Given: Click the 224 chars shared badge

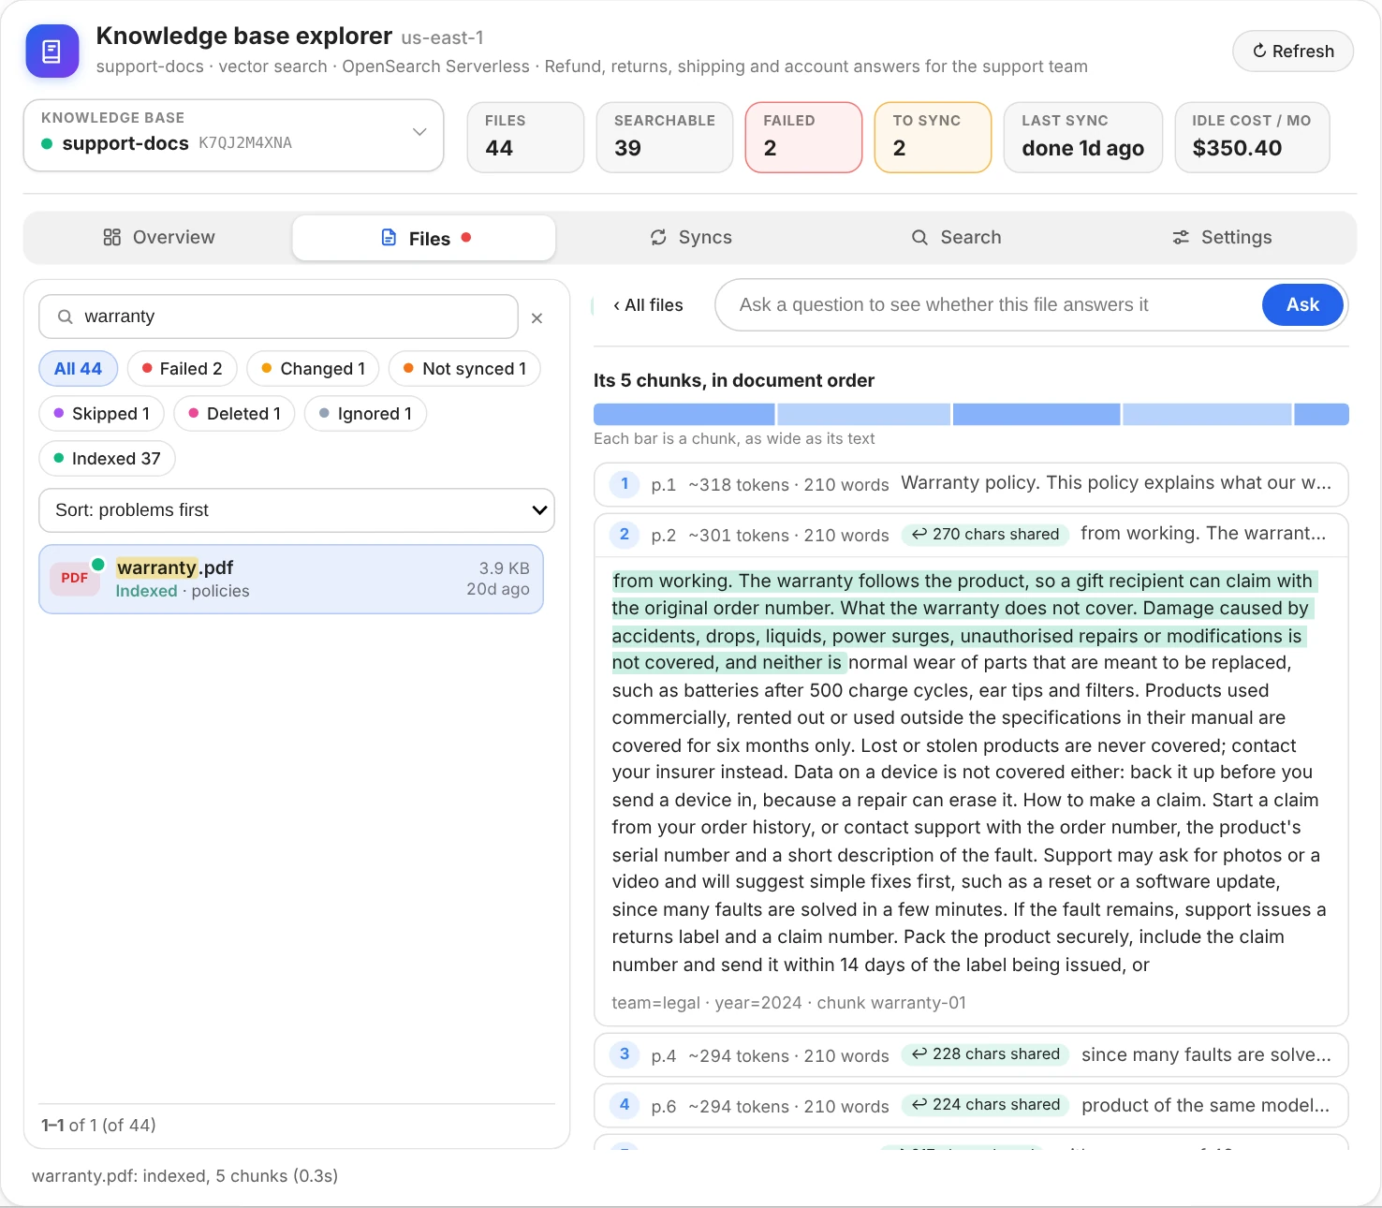Looking at the screenshot, I should coord(986,1105).
